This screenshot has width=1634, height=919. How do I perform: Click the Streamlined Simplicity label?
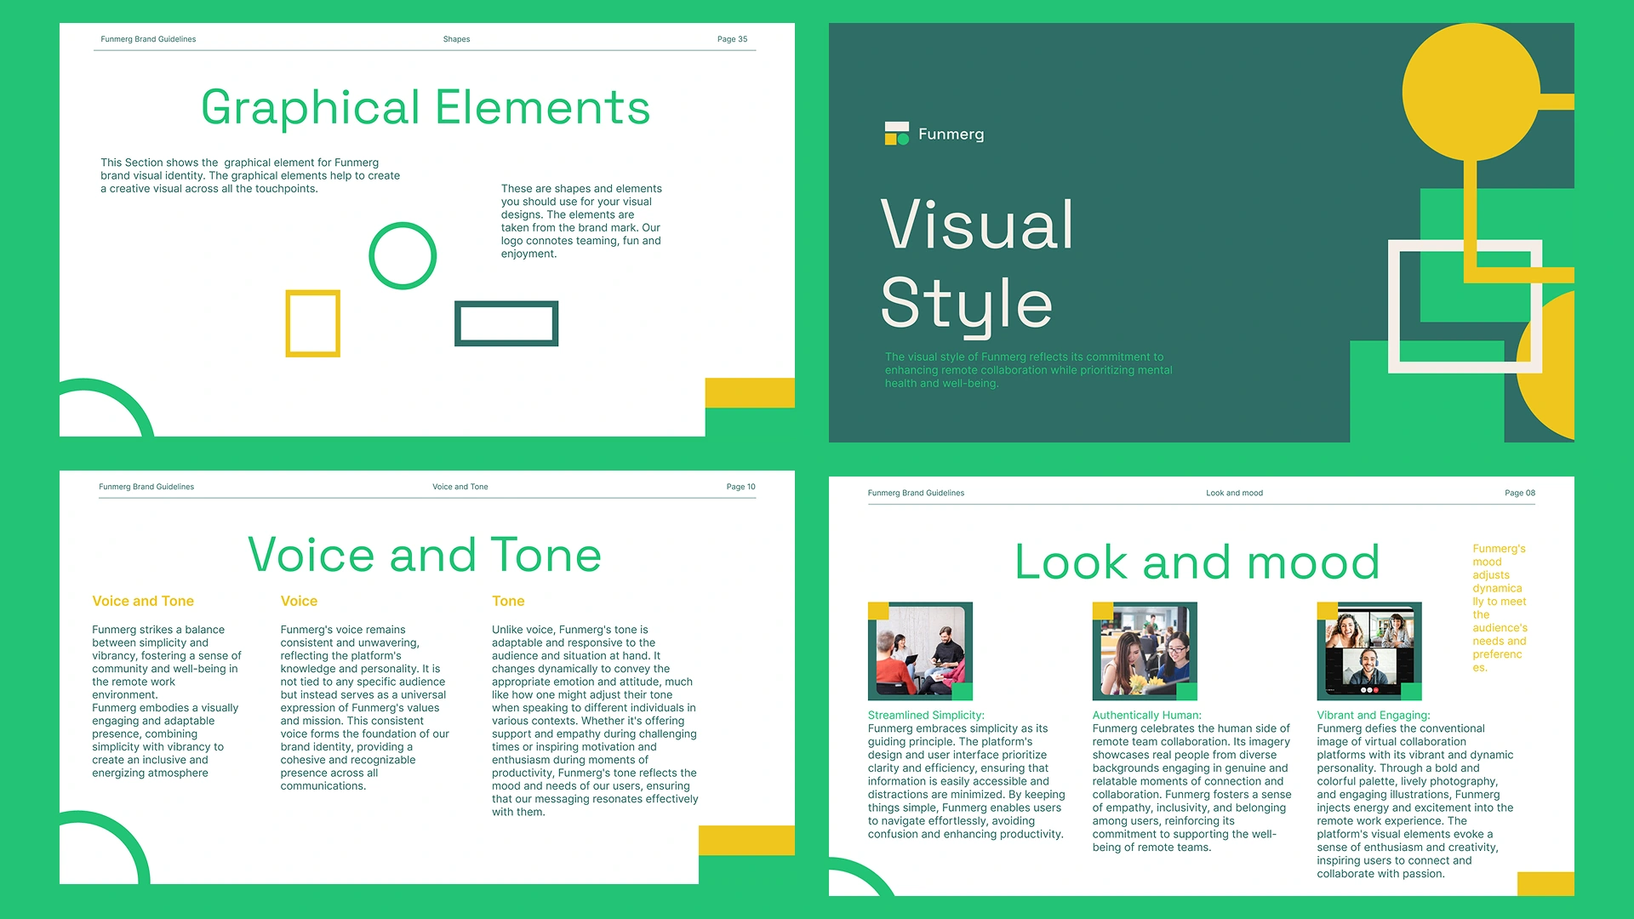926,716
